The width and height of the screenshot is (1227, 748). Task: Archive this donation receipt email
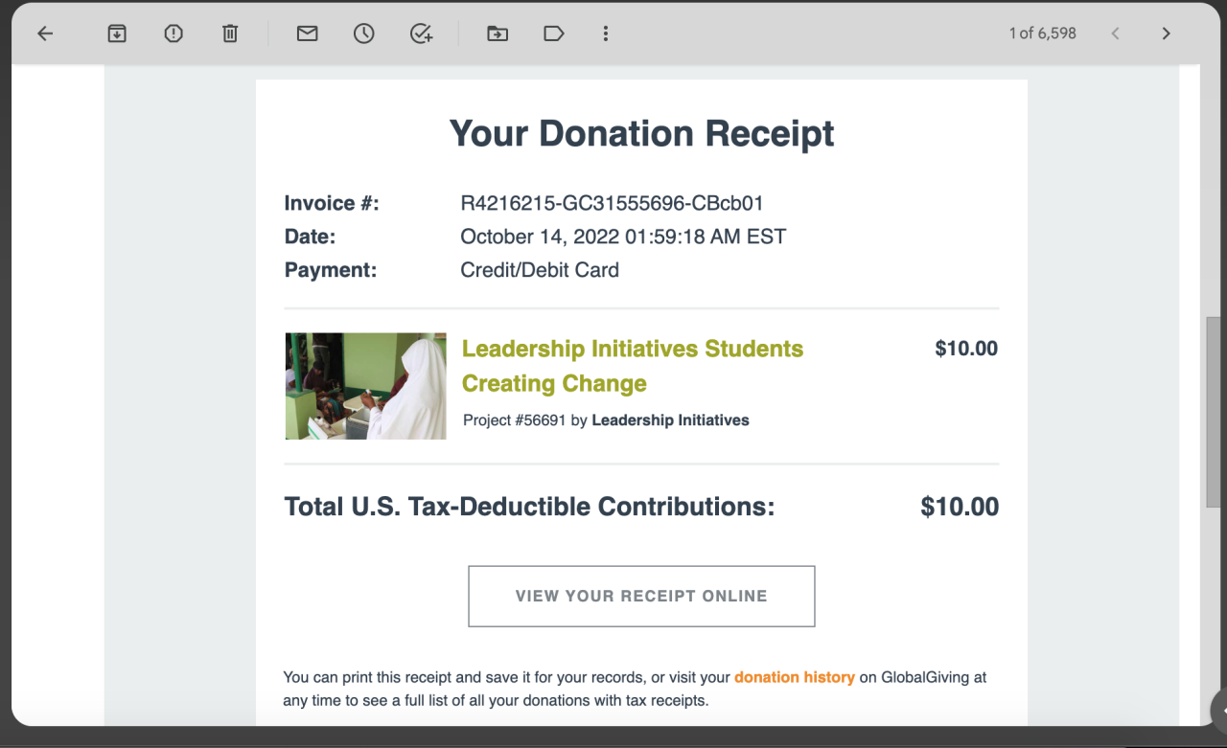point(117,34)
